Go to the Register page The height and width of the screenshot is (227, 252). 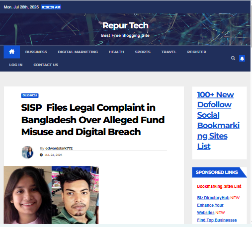coord(197,52)
